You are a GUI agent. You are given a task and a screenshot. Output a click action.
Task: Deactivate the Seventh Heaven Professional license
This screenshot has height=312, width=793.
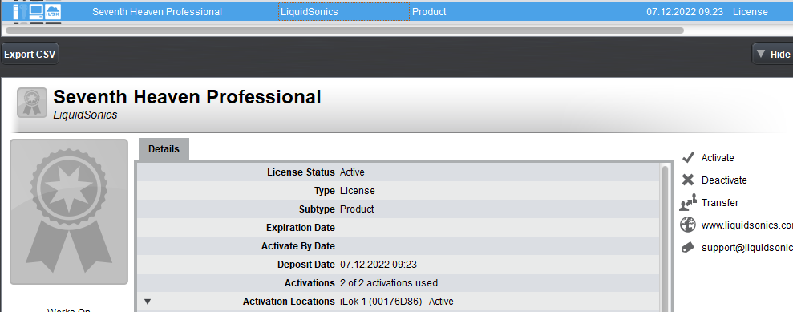[724, 180]
